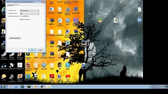Open the Security type dropdown
The height and width of the screenshot is (94, 168).
[30, 10]
